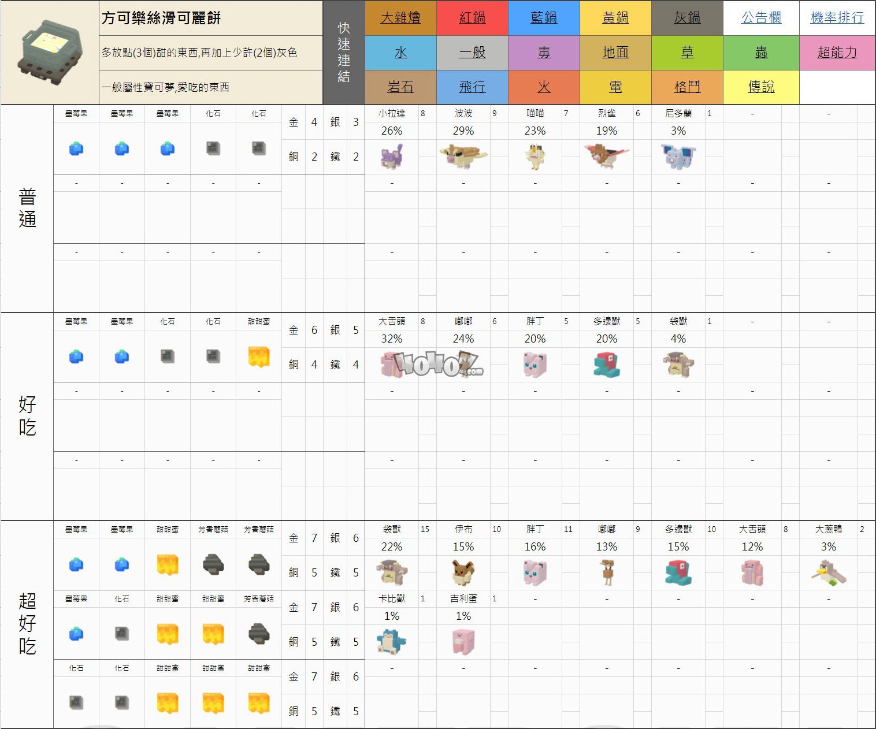Go to the 毒 type link
The width and height of the screenshot is (876, 729).
tap(544, 53)
